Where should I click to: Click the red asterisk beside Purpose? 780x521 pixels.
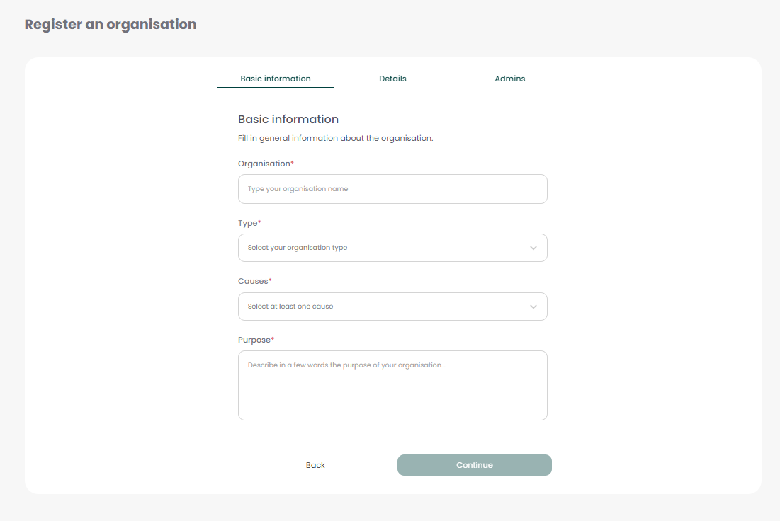tap(273, 339)
